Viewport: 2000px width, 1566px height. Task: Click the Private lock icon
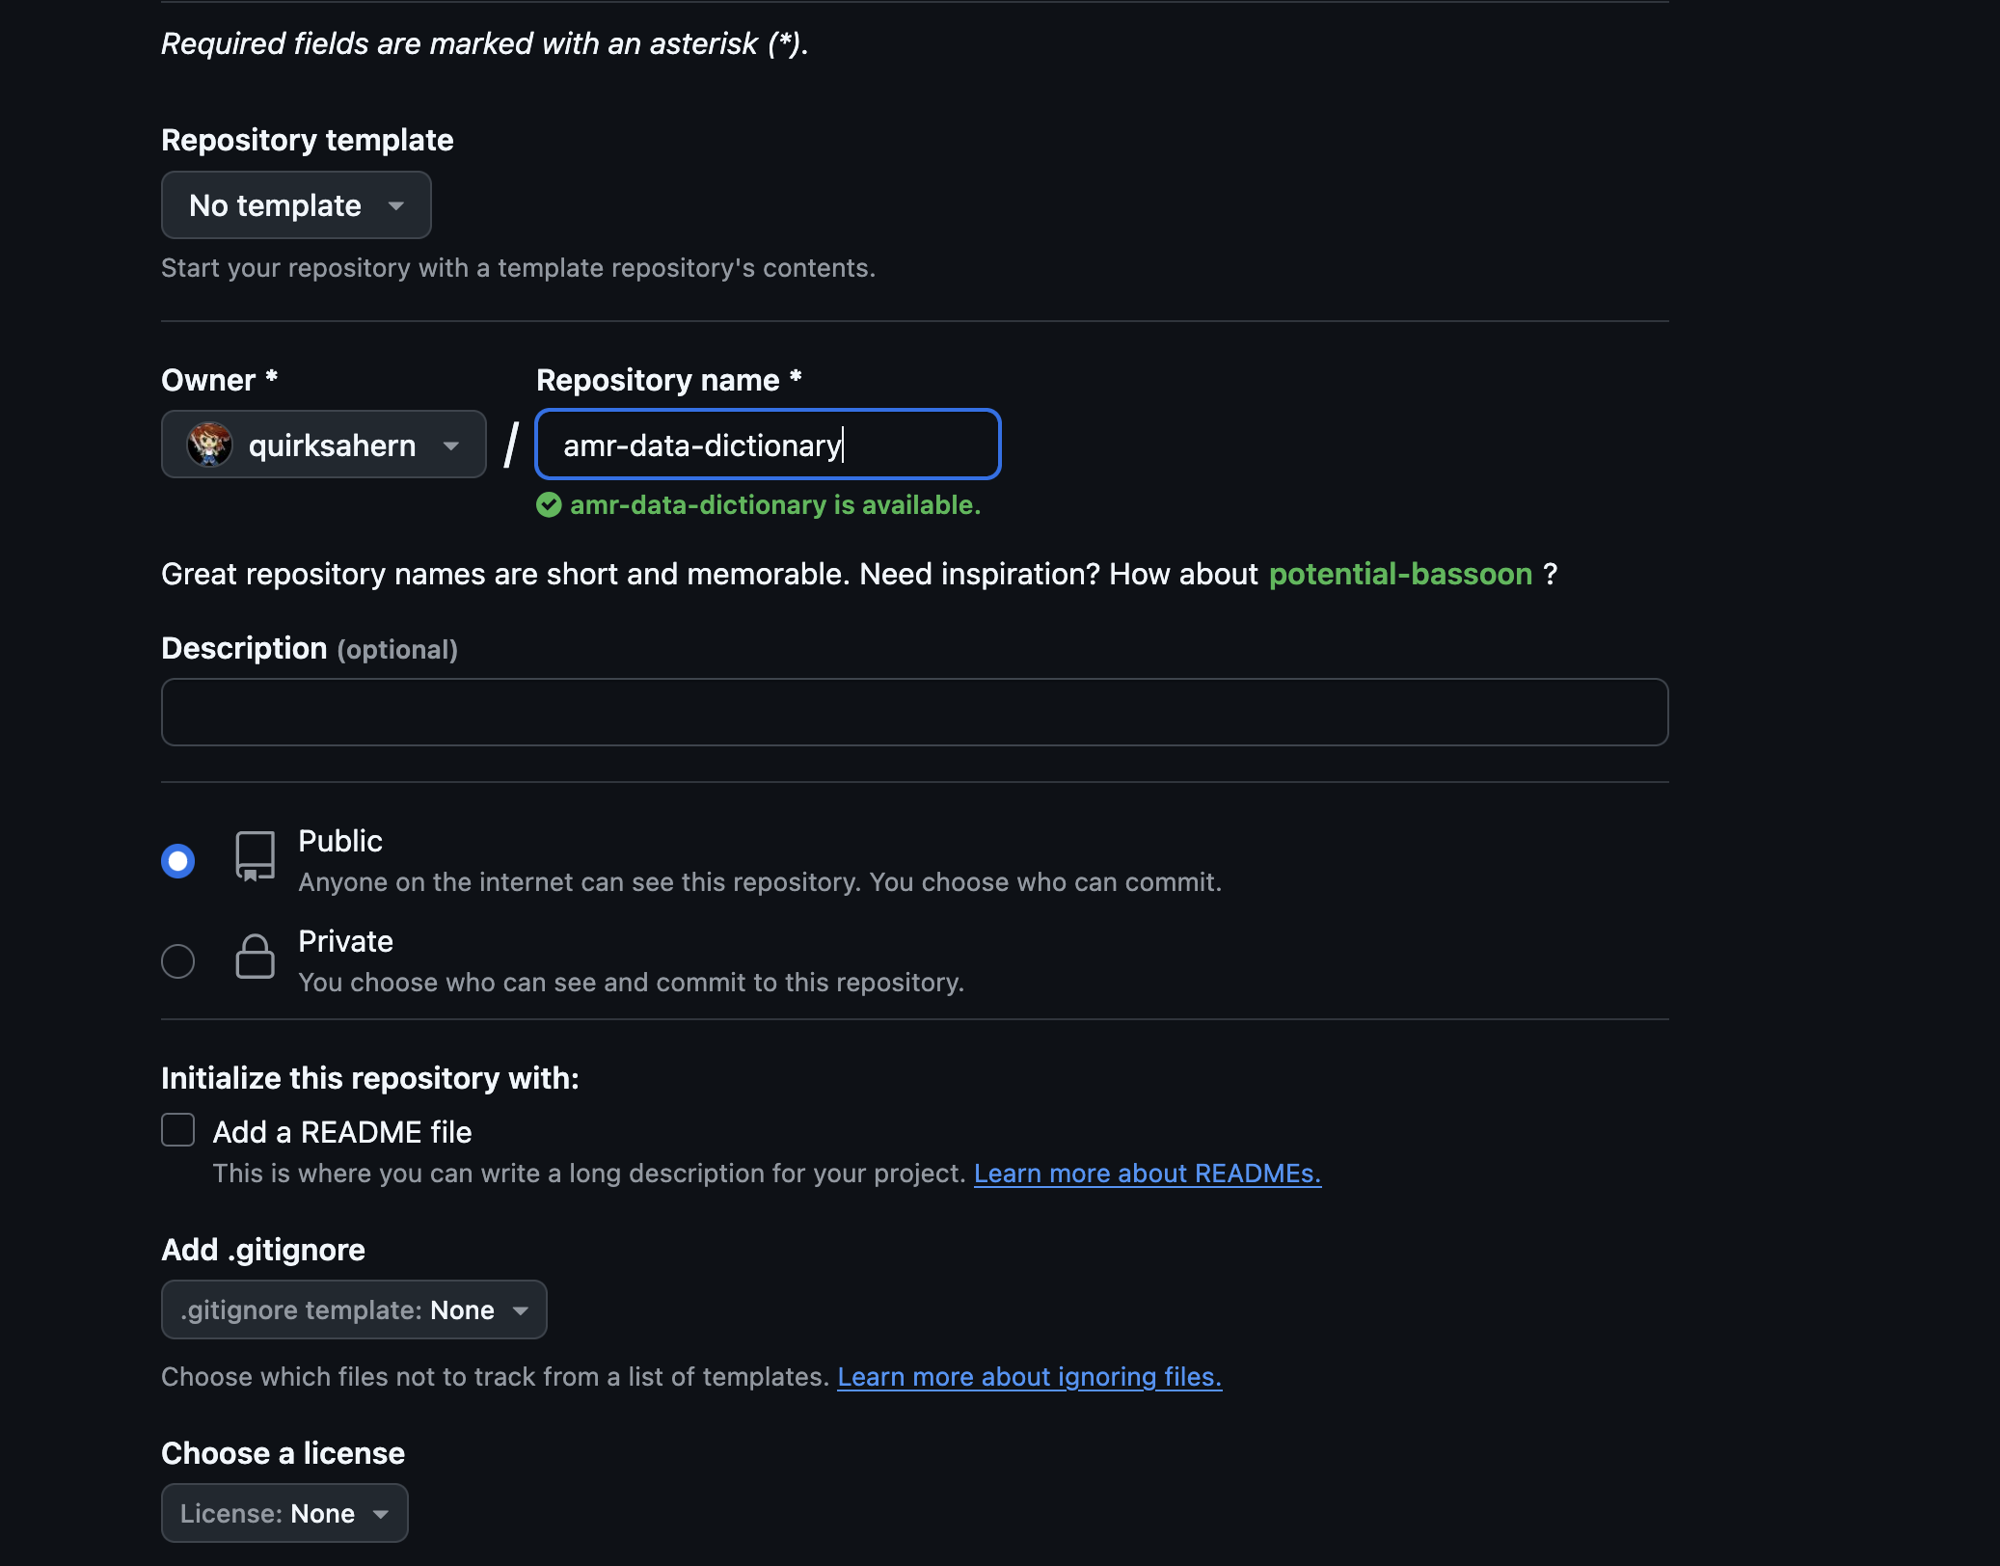click(x=255, y=957)
